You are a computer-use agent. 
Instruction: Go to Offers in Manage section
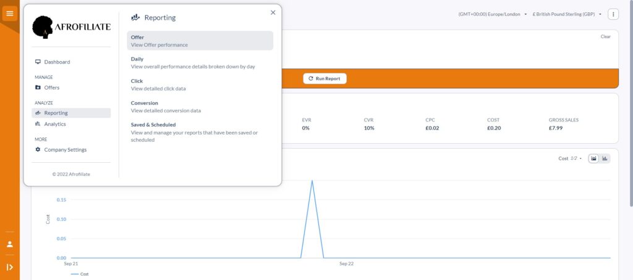(51, 88)
